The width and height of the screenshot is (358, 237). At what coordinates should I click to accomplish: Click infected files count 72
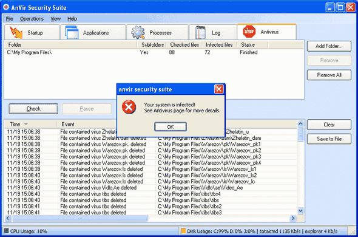[208, 52]
